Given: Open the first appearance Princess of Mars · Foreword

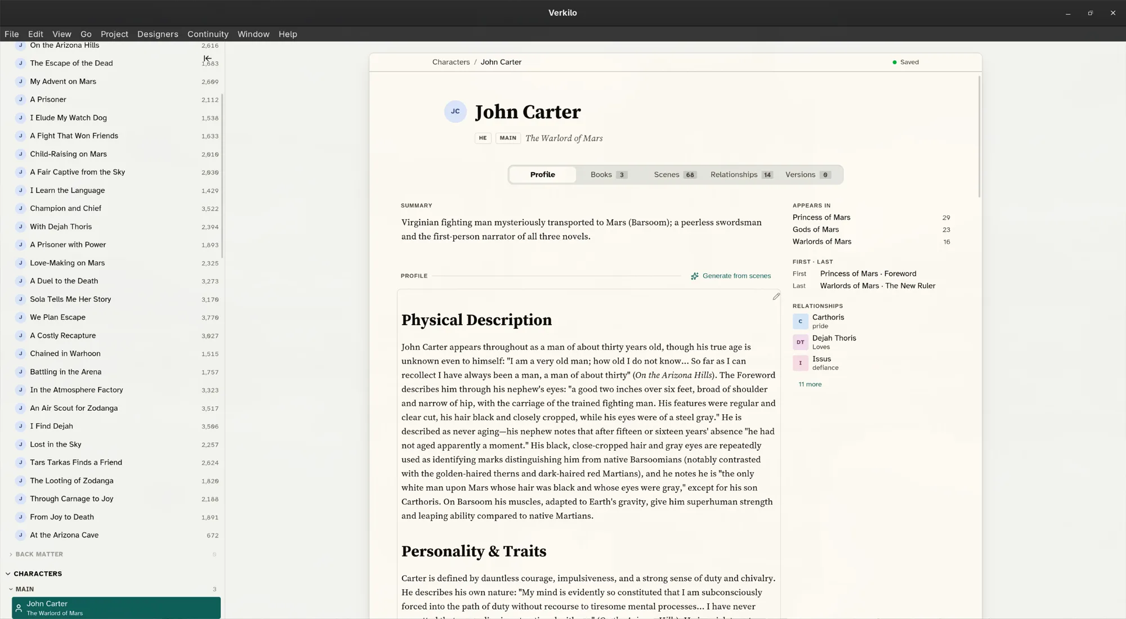Looking at the screenshot, I should pos(868,274).
